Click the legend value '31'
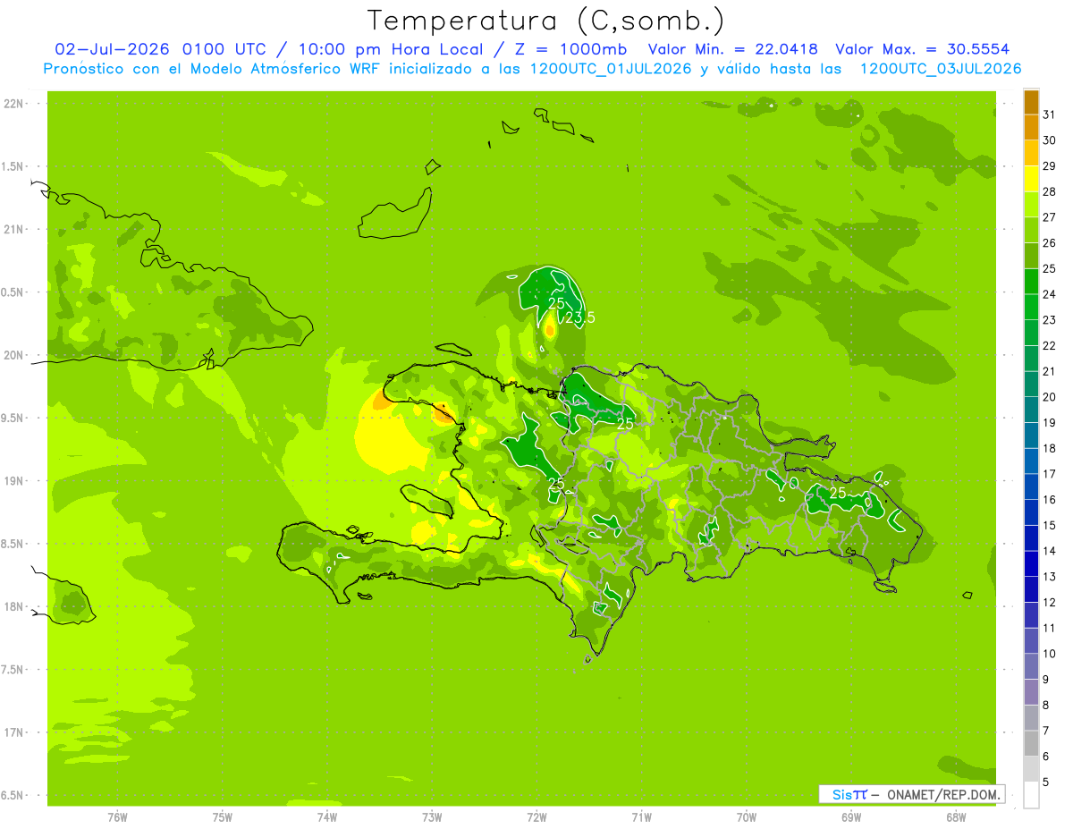 [x=1050, y=114]
